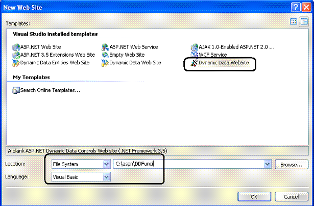Viewport: 314px width, 206px height.
Task: Click the 'AJAX 1.0-Enabled ASP.NET 2.0 ...' label
Action: (236, 47)
